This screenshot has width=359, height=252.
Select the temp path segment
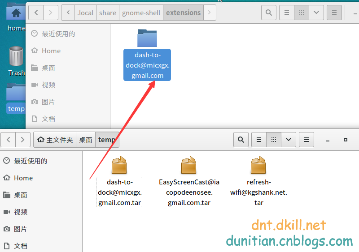click(107, 140)
